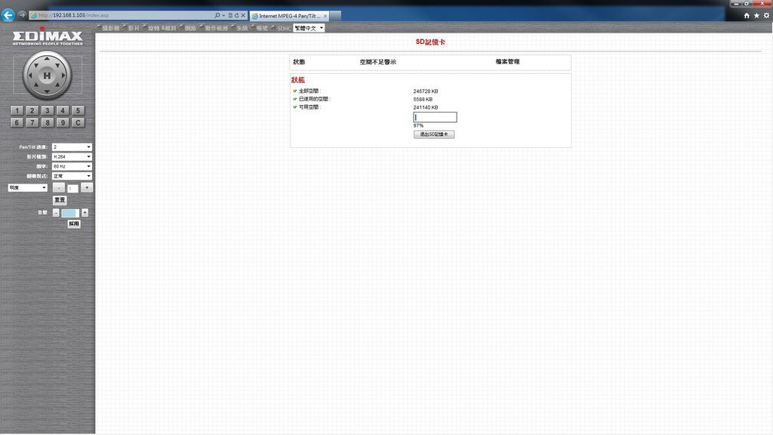Click the pan left arrow on the PTZ dial
773x435 pixels.
coord(30,76)
